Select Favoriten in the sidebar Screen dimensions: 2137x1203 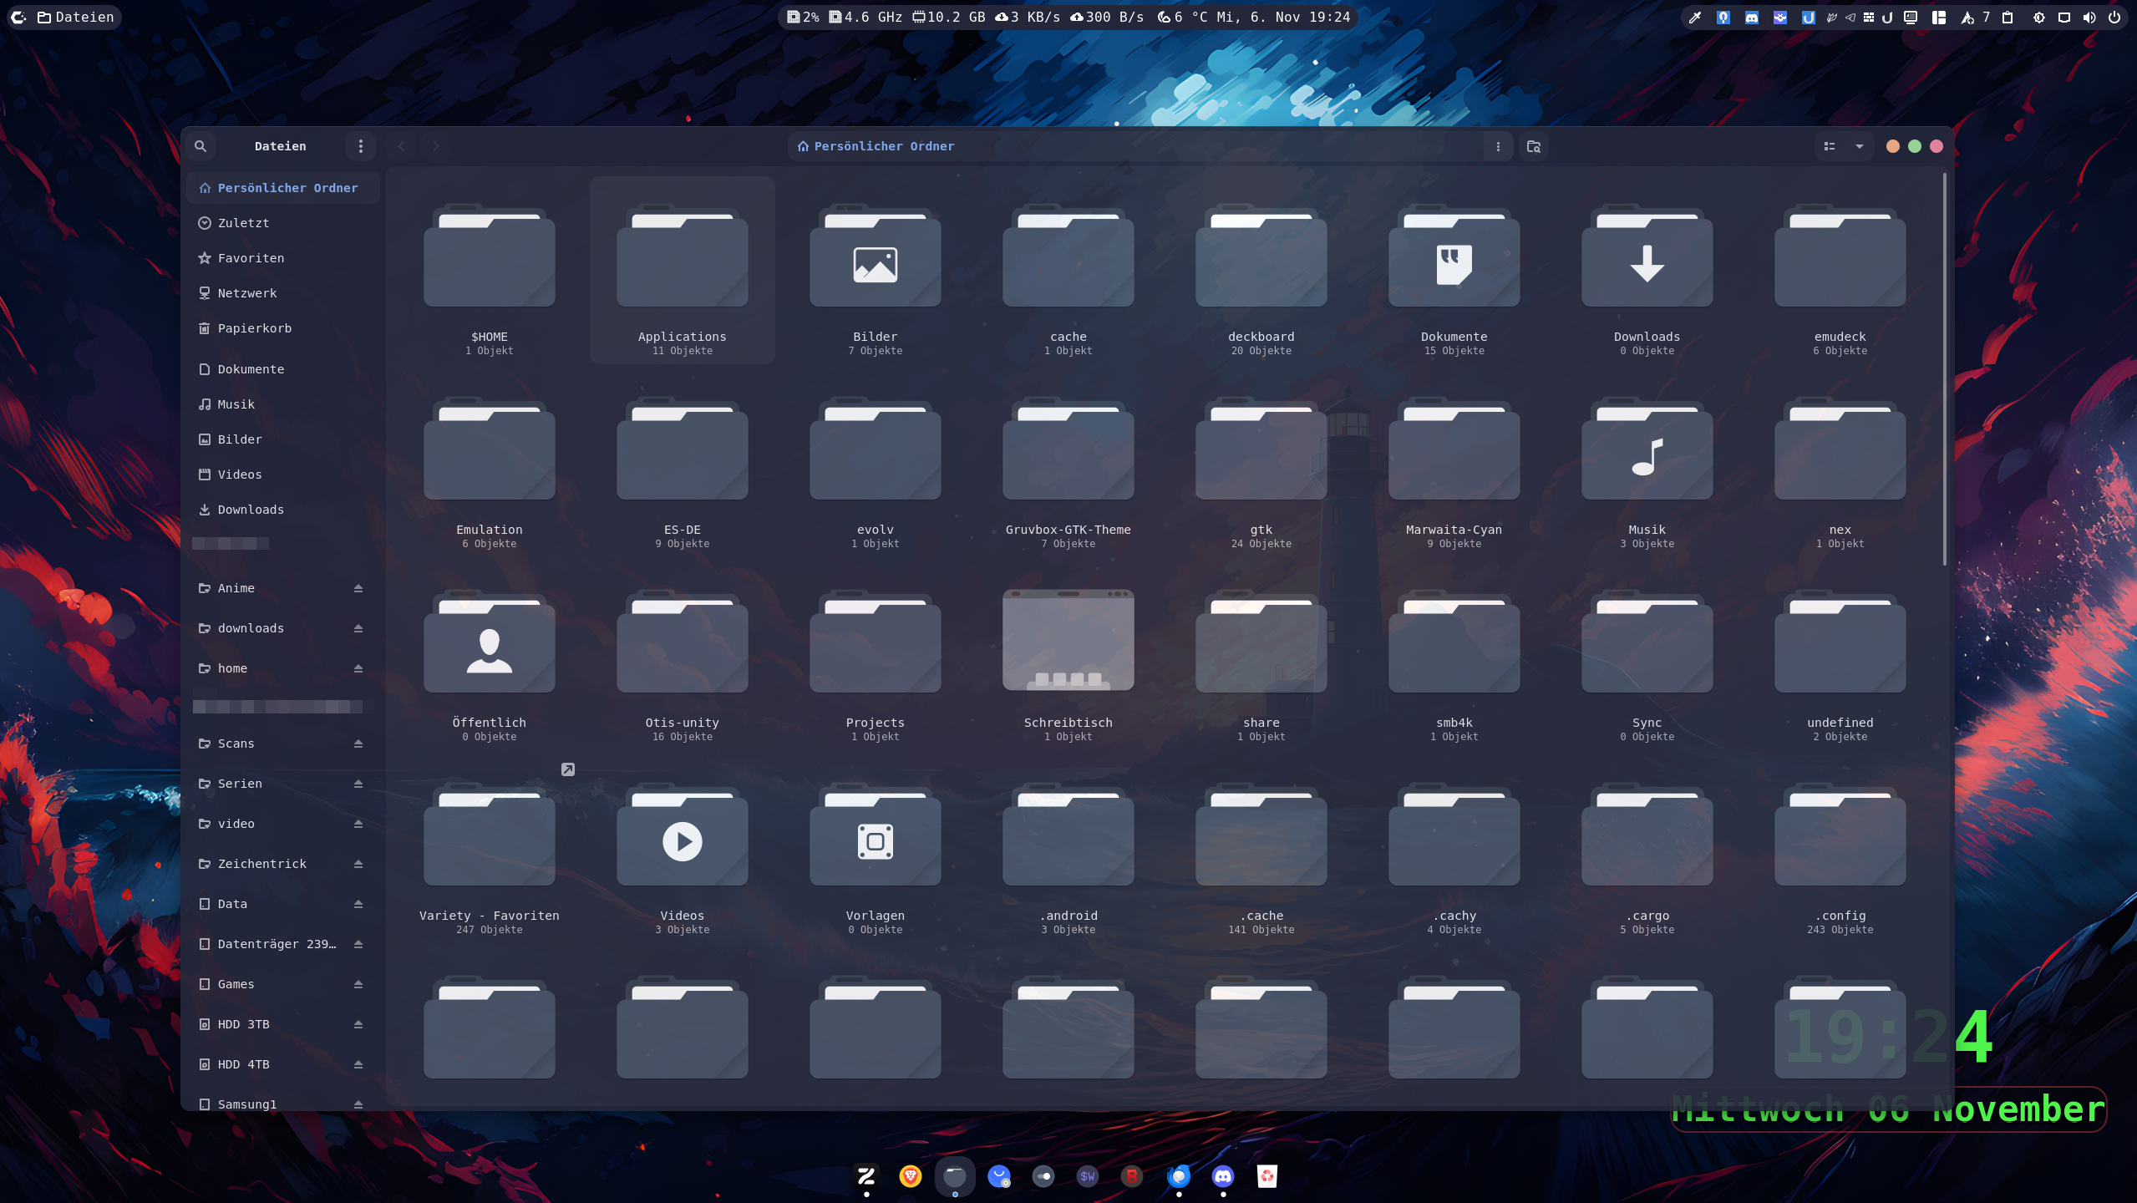coord(251,258)
